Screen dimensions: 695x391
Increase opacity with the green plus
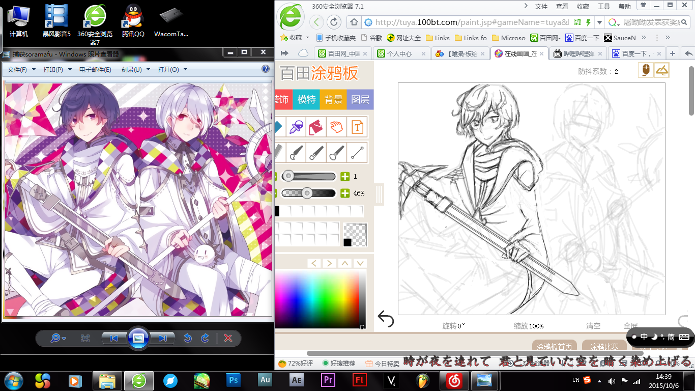345,193
